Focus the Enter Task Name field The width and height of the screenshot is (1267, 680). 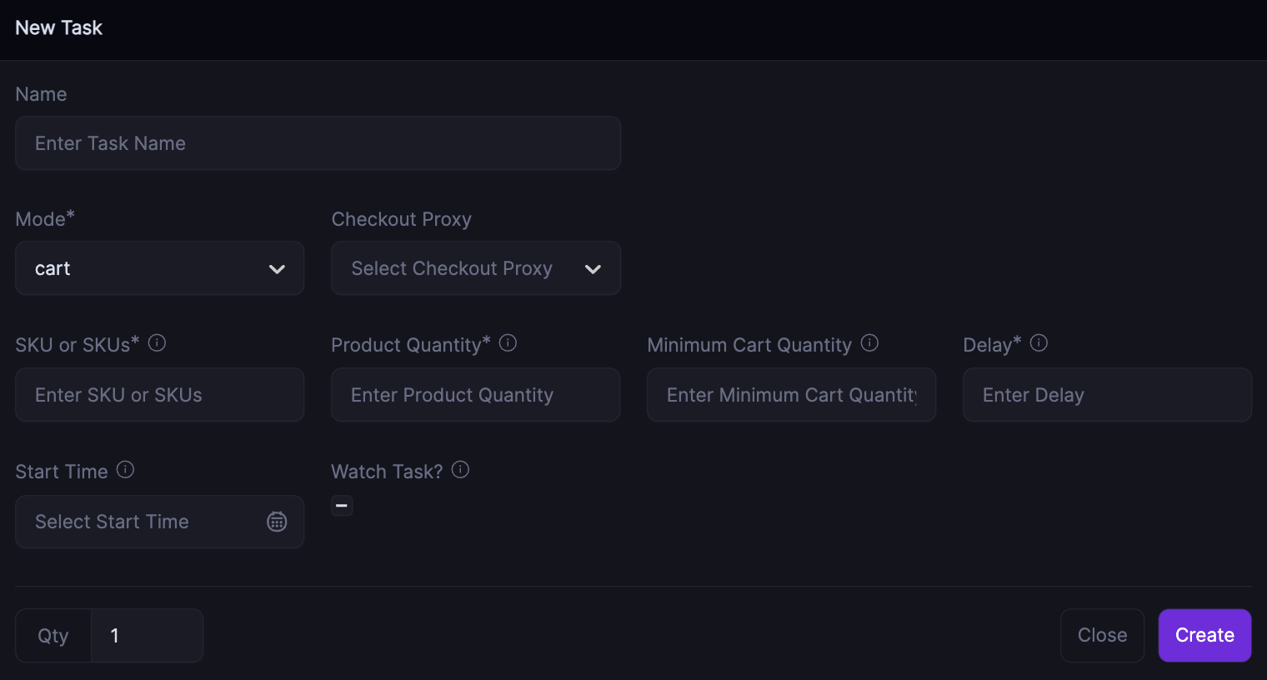click(317, 143)
